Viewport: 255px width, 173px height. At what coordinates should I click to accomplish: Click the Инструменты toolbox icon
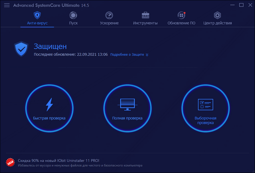145,15
